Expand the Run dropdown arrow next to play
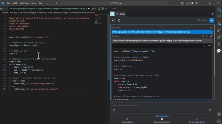The width and height of the screenshot is (222, 124). click(95, 9)
